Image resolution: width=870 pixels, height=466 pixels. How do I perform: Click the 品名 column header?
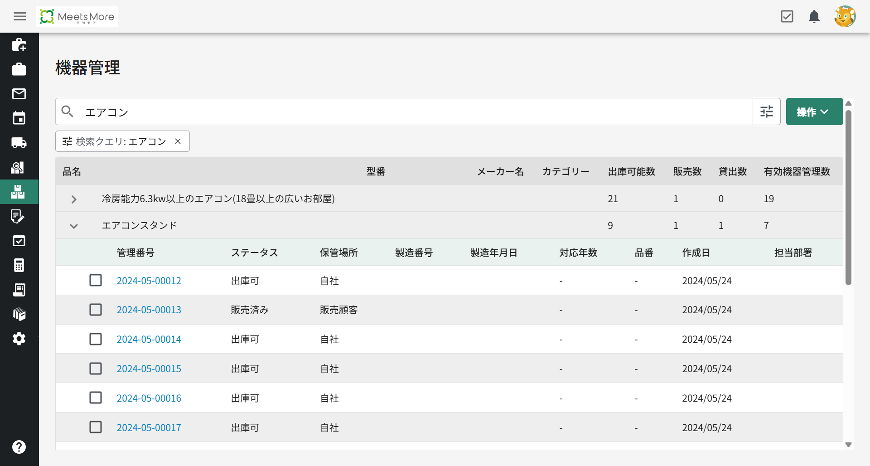(72, 171)
